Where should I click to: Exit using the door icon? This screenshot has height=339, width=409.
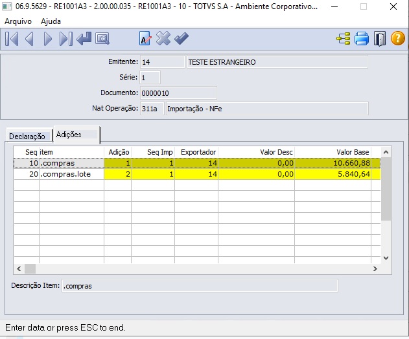(x=380, y=39)
